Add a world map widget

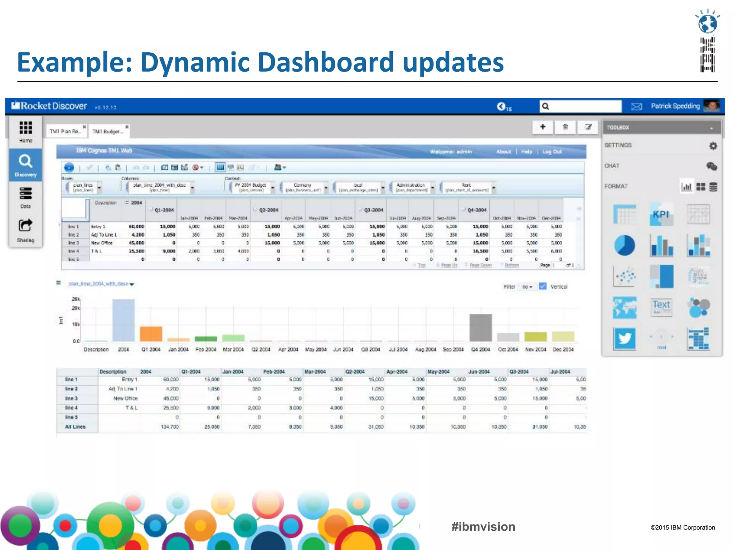coord(625,308)
